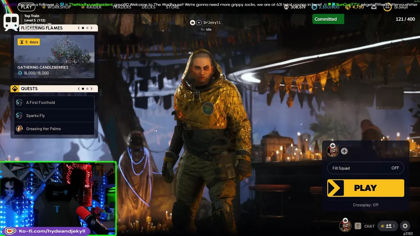Click the Flickering Flames page indicator dots
The height and width of the screenshot is (236, 420).
(x=85, y=28)
